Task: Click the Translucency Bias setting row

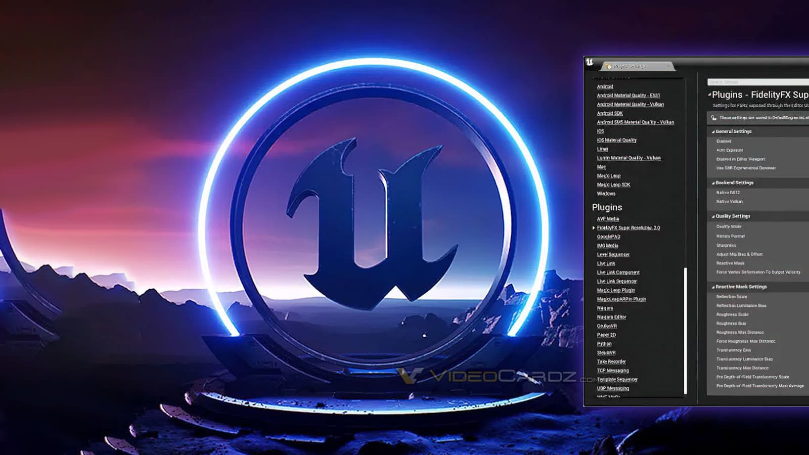Action: click(x=758, y=350)
